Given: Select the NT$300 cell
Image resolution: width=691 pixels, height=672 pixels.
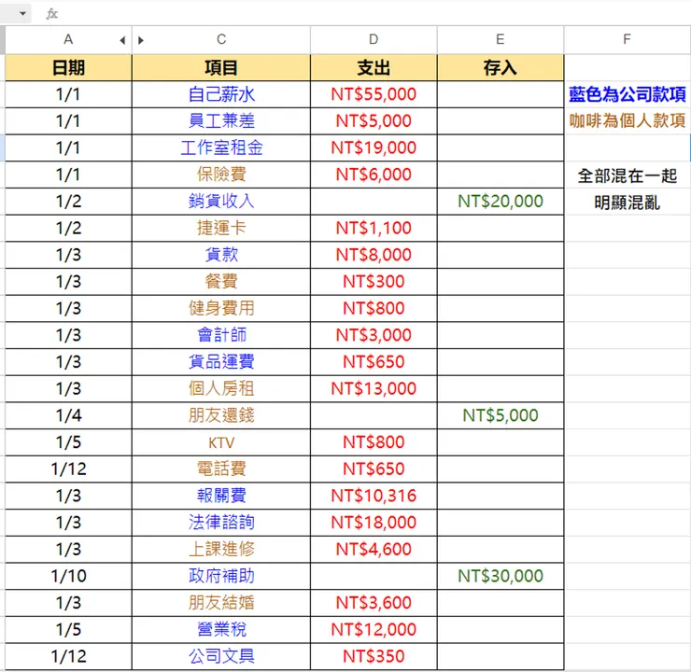Looking at the screenshot, I should (374, 281).
